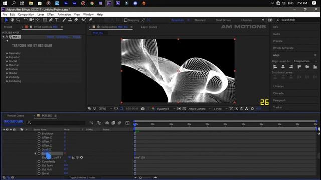Viewport: 321px width, 180px height.
Task: Open the Effects & Presets panel
Action: click(283, 48)
